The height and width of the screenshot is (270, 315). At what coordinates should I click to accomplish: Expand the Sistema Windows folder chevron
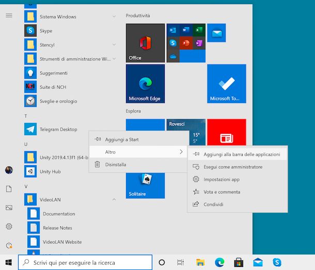point(114,17)
